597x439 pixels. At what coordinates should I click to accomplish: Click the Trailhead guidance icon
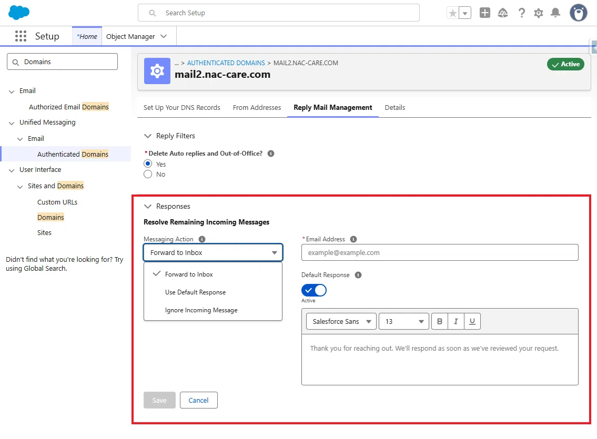click(x=502, y=13)
